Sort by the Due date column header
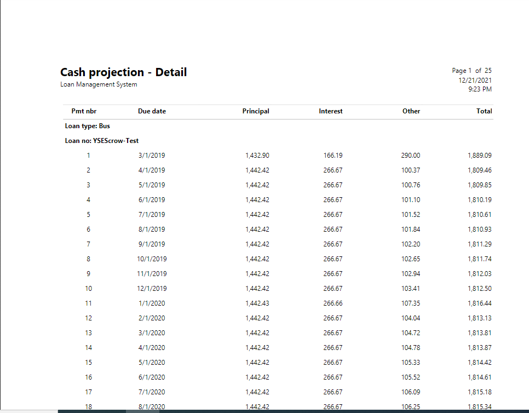The image size is (529, 413). coord(152,111)
